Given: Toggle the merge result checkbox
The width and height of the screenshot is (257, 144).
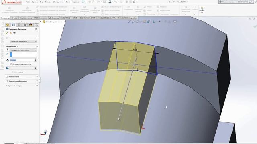Looking at the screenshot, I should coord(11,64).
